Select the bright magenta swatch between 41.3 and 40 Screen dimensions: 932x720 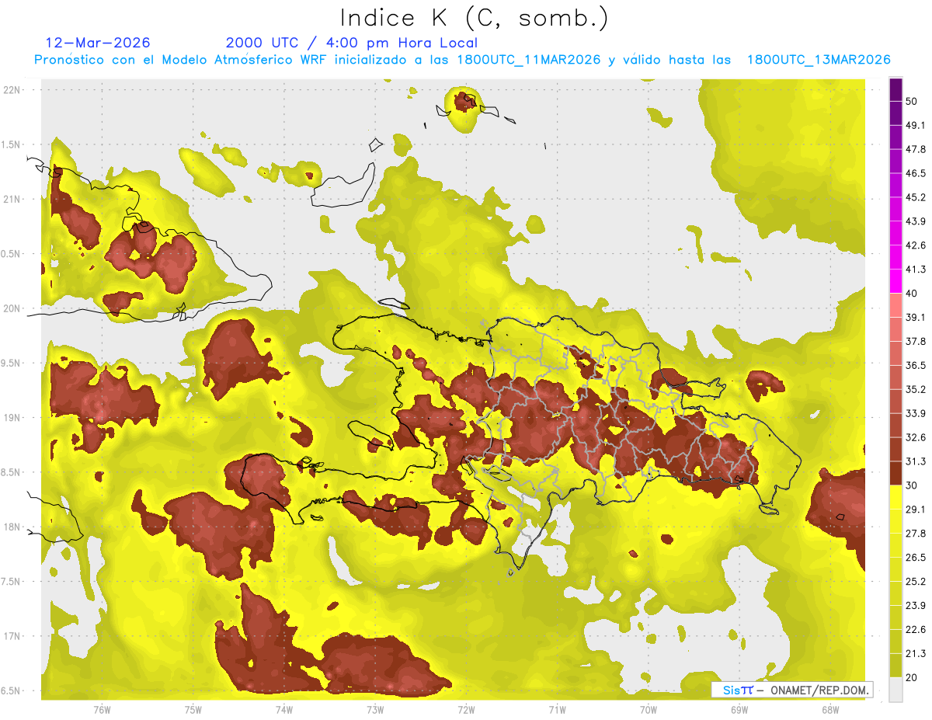(x=895, y=281)
